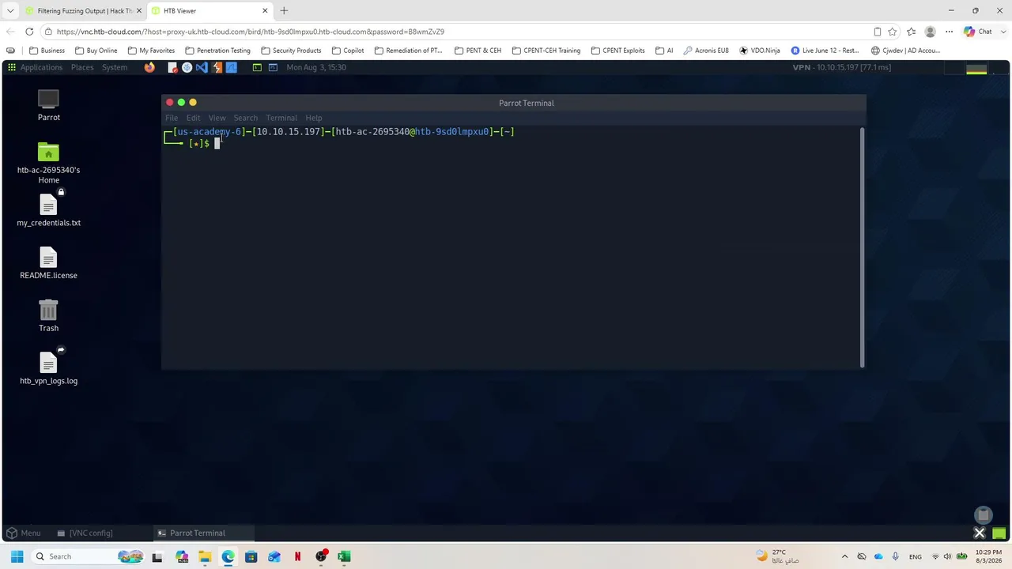Switch to Filtering Fuzzing Output browser tab
The image size is (1012, 569).
pyautogui.click(x=82, y=11)
